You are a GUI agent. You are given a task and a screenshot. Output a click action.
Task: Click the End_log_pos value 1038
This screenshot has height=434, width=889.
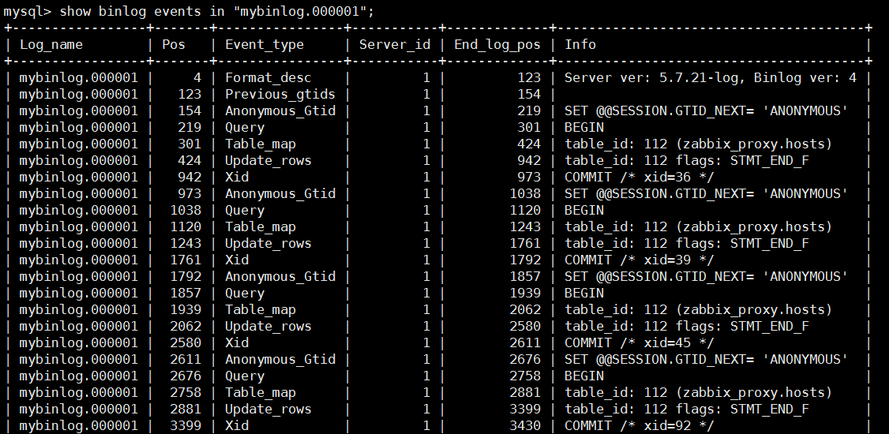coord(525,194)
